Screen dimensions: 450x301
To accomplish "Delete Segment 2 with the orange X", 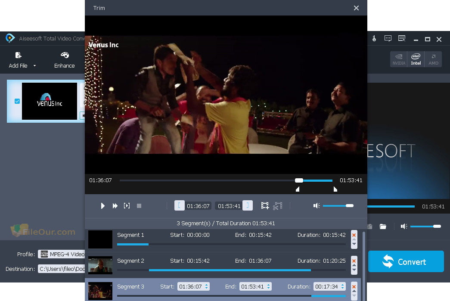I will [354, 261].
